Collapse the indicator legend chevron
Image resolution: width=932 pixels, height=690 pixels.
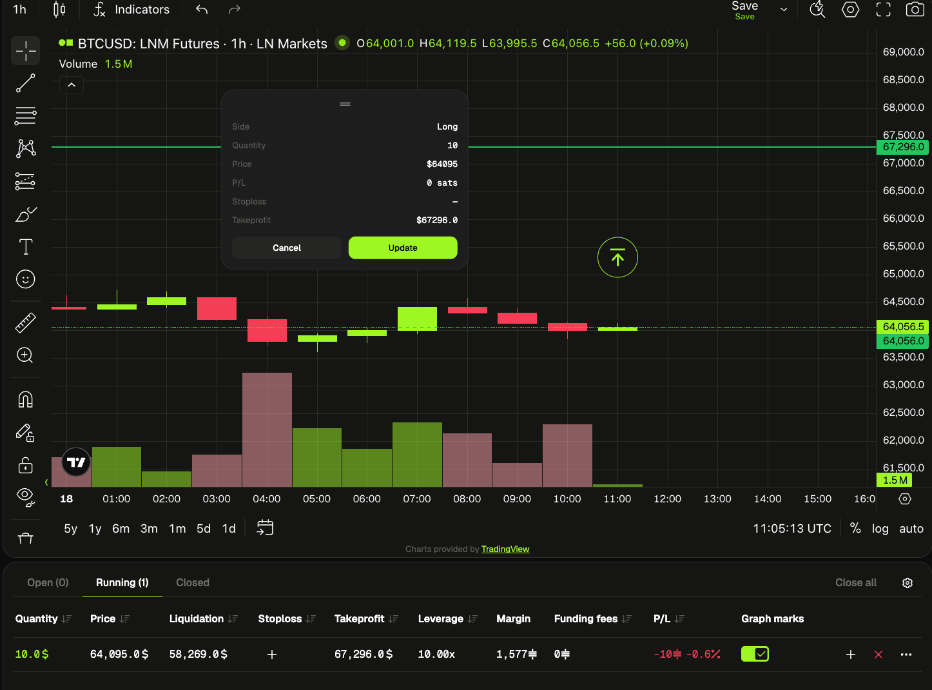click(72, 85)
